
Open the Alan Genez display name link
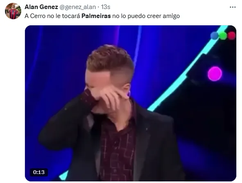41,7
